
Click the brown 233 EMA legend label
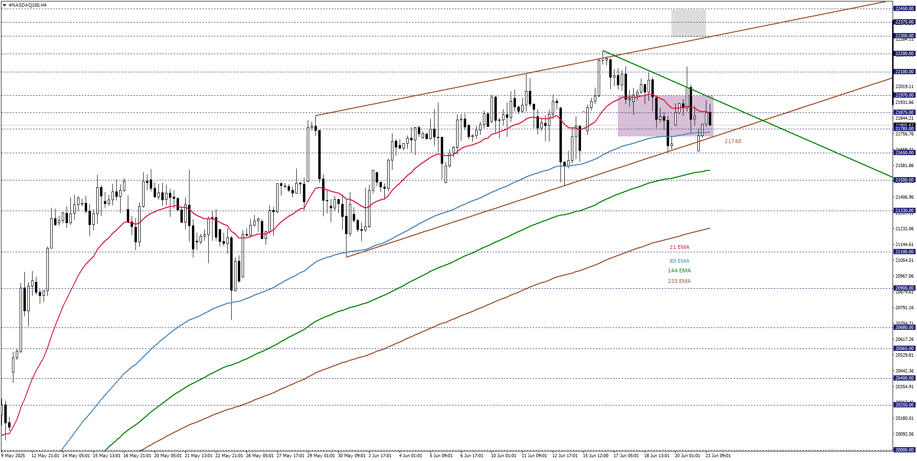(679, 281)
